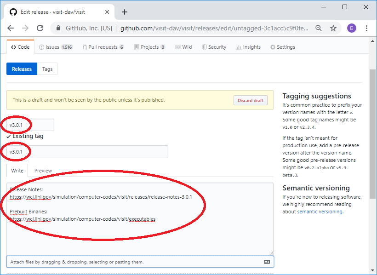Click the visit/executables URL line
The width and height of the screenshot is (377, 275).
82,219
